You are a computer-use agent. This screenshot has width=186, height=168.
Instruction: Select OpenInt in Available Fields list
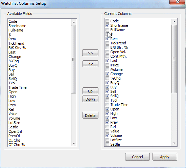(x=16, y=131)
